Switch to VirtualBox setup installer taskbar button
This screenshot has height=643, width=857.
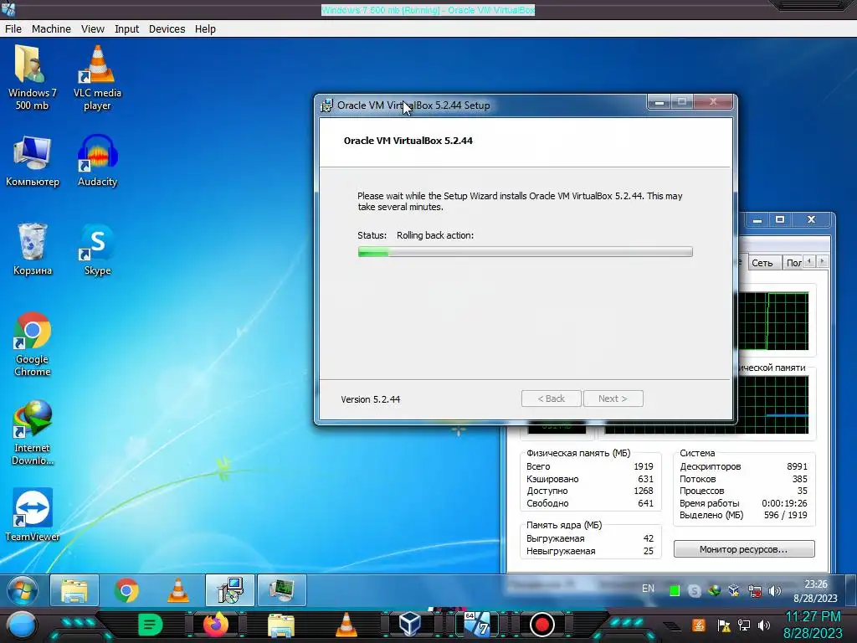[x=229, y=590]
